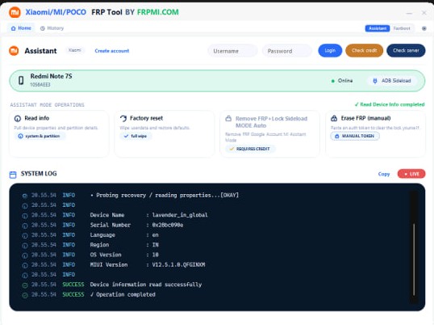Click the Read info card
This screenshot has height=325, width=434.
(59, 133)
